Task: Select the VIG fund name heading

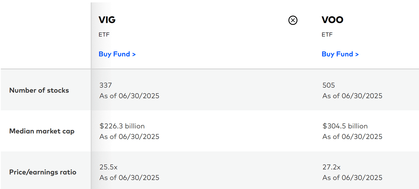Action: 106,20
